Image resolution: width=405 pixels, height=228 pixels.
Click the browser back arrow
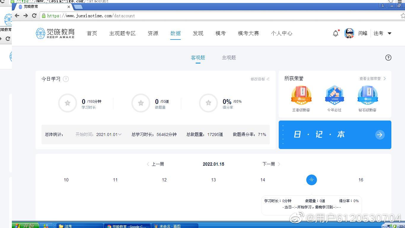click(17, 15)
